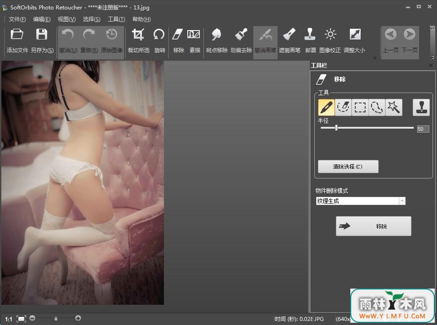Click the radius (半径) slider handle
The image size is (437, 325).
[x=336, y=128]
